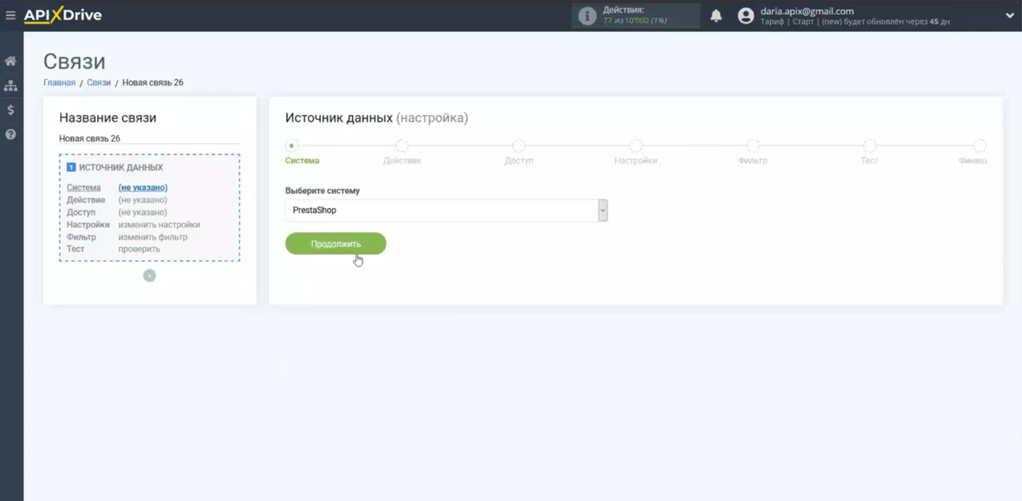Click Система link in source block
The height and width of the screenshot is (501, 1022).
pos(83,188)
